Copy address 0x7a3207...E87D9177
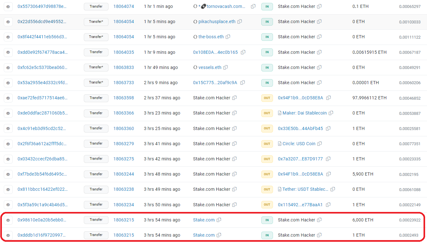The height and width of the screenshot is (242, 427). pos(328,159)
